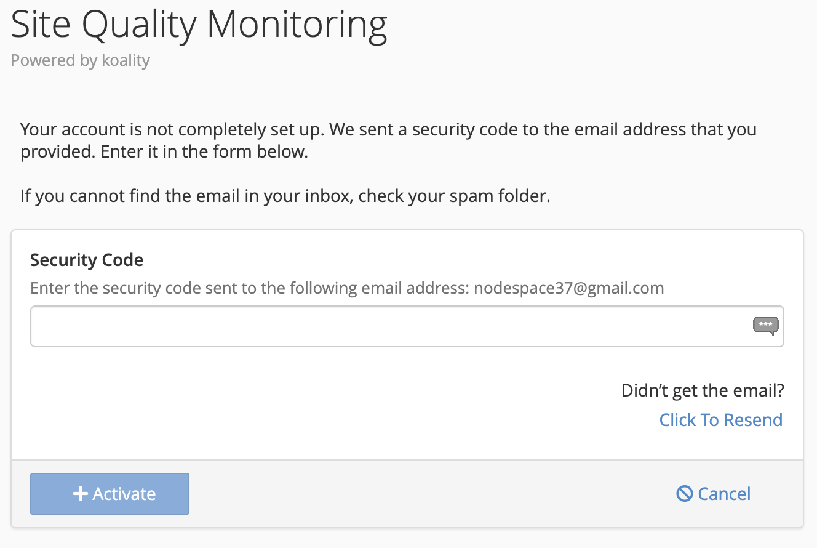The height and width of the screenshot is (548, 817).
Task: Click the "Enter it in the form below" sentence
Action: click(201, 152)
